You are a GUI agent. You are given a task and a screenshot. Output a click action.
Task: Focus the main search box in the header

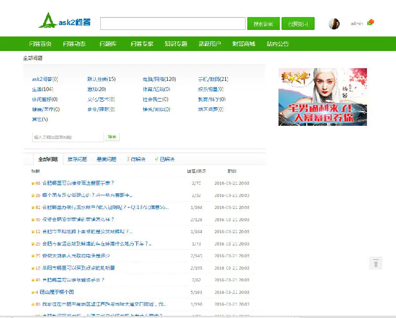pos(173,23)
